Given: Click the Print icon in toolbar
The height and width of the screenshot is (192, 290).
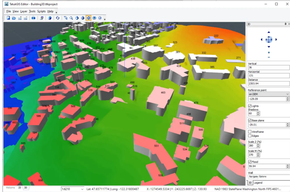Looking at the screenshot, I should [x=33, y=18].
